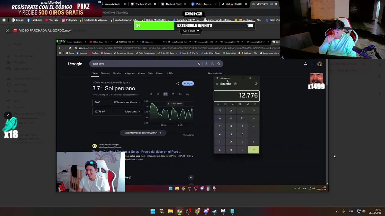Click the plus/minus sign key in Calculator
This screenshot has width=385, height=216.
(x=220, y=150)
